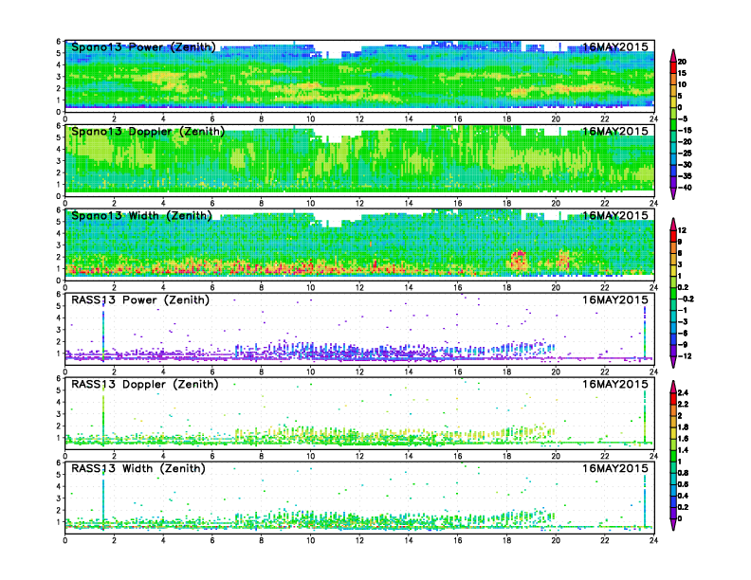Click the hour 18 tick label under Spano13 Width
This screenshot has height=580, width=751.
pos(506,287)
